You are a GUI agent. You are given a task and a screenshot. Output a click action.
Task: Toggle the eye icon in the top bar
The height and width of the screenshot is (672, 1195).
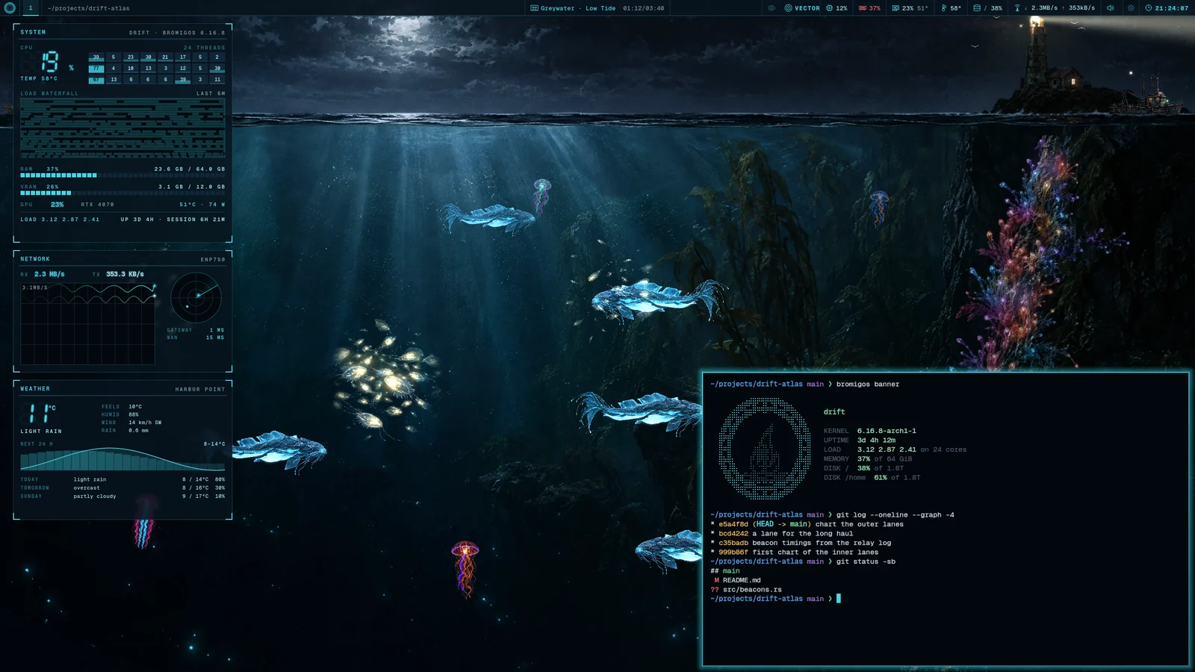click(x=772, y=8)
